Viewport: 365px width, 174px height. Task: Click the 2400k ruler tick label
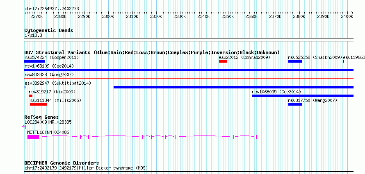pyautogui.click(x=347, y=17)
